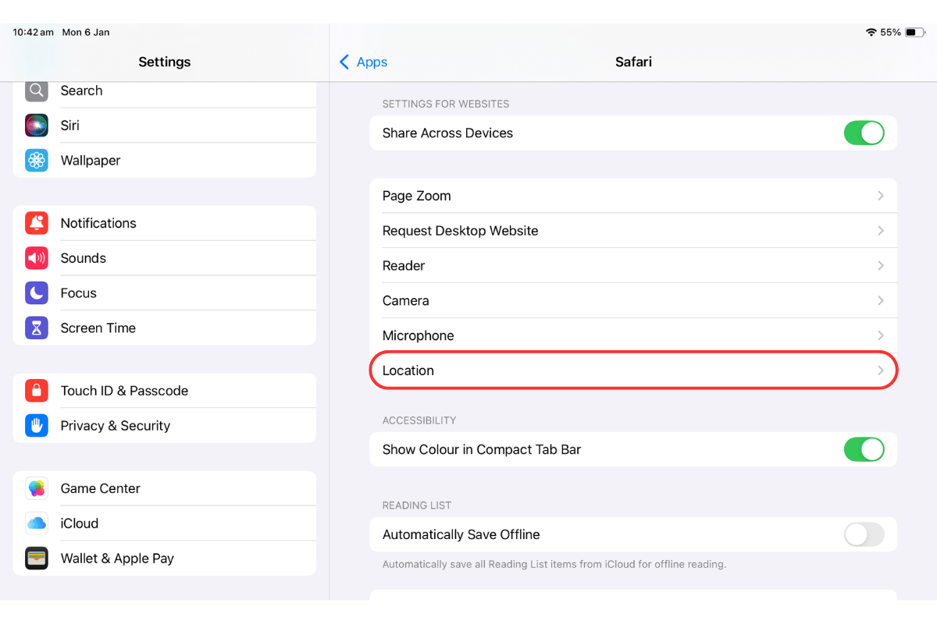Turn off Show Colour in Compact Tab Bar

[x=864, y=449]
